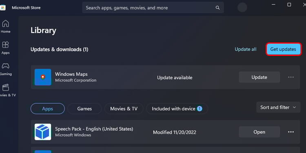Click the Updates & downloads (1) heading

tap(60, 49)
